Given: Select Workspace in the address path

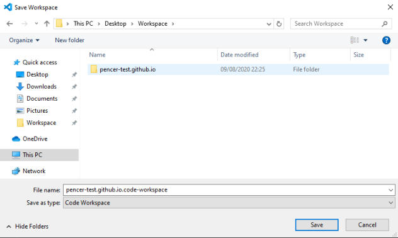Looking at the screenshot, I should [152, 23].
